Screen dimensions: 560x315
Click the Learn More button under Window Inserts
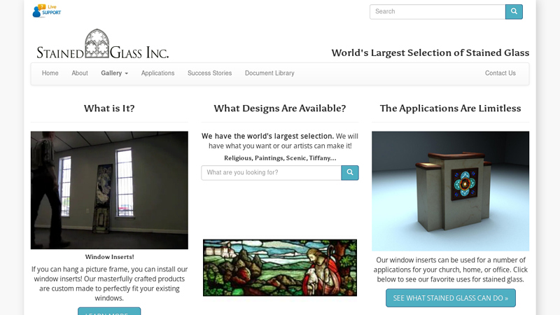pyautogui.click(x=109, y=311)
